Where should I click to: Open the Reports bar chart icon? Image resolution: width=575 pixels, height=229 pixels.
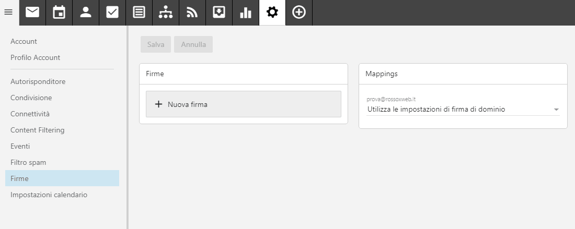246,13
